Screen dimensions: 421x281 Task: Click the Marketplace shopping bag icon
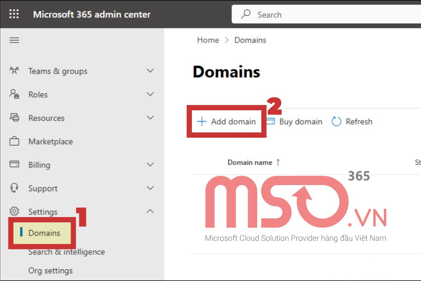[14, 141]
